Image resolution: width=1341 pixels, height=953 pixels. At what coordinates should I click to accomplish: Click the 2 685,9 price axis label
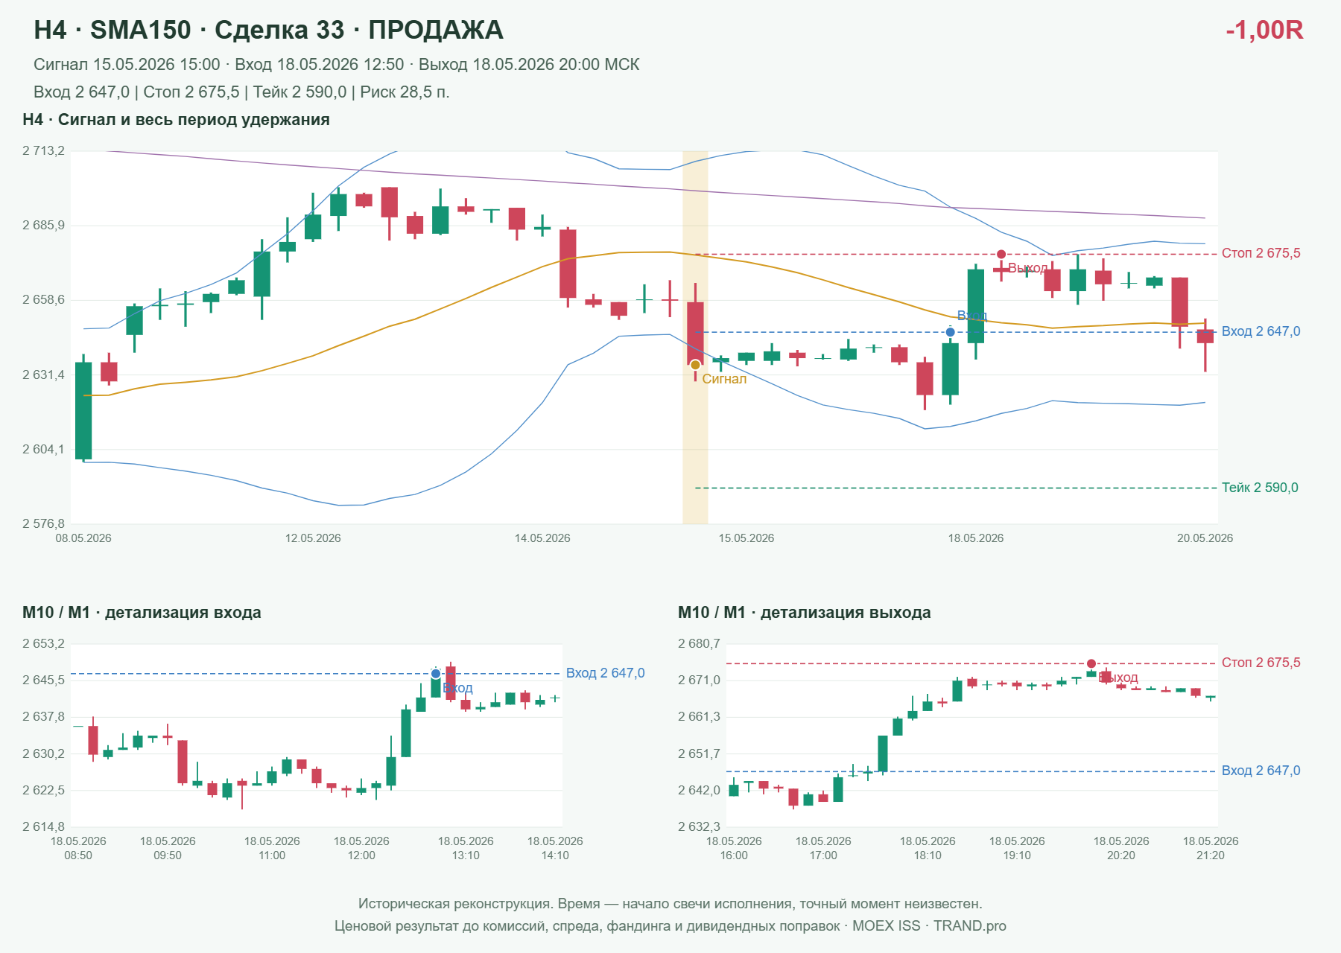pyautogui.click(x=43, y=226)
